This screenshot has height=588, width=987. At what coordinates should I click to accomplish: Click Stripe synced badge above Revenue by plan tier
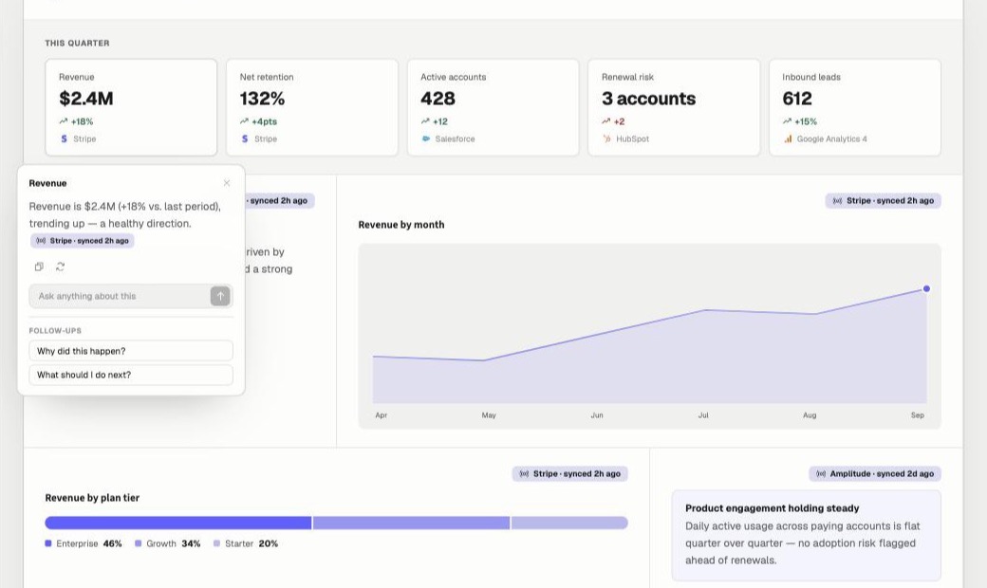569,473
